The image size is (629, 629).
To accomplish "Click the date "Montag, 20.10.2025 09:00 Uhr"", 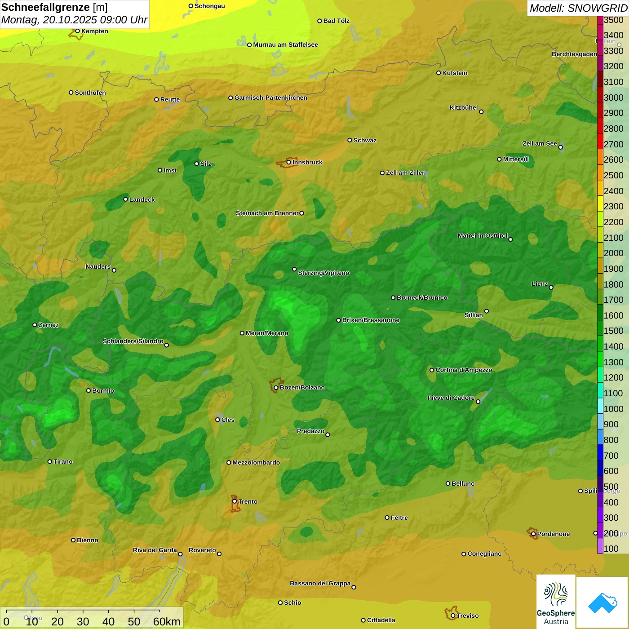I will tap(74, 20).
